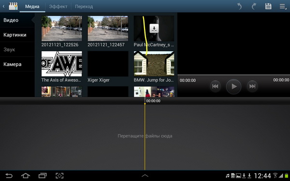290x181 pixels.
Task: Download the Paul McCartney video via download icon
Action: coord(154,28)
